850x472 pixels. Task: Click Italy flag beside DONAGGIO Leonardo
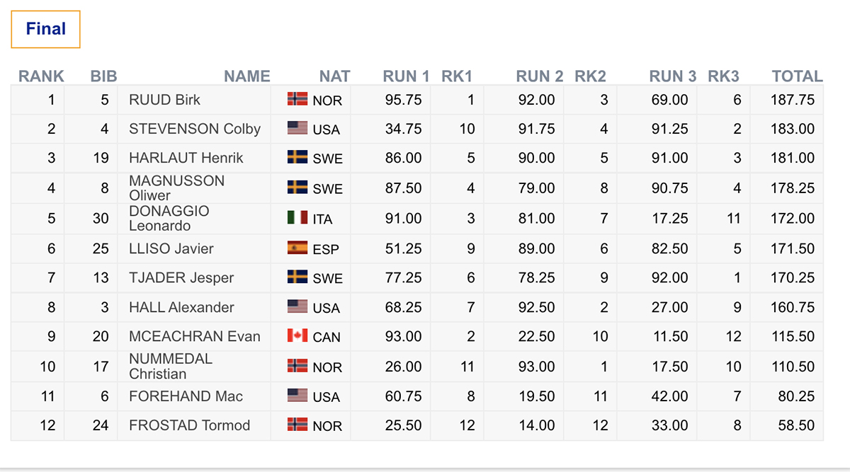(297, 217)
